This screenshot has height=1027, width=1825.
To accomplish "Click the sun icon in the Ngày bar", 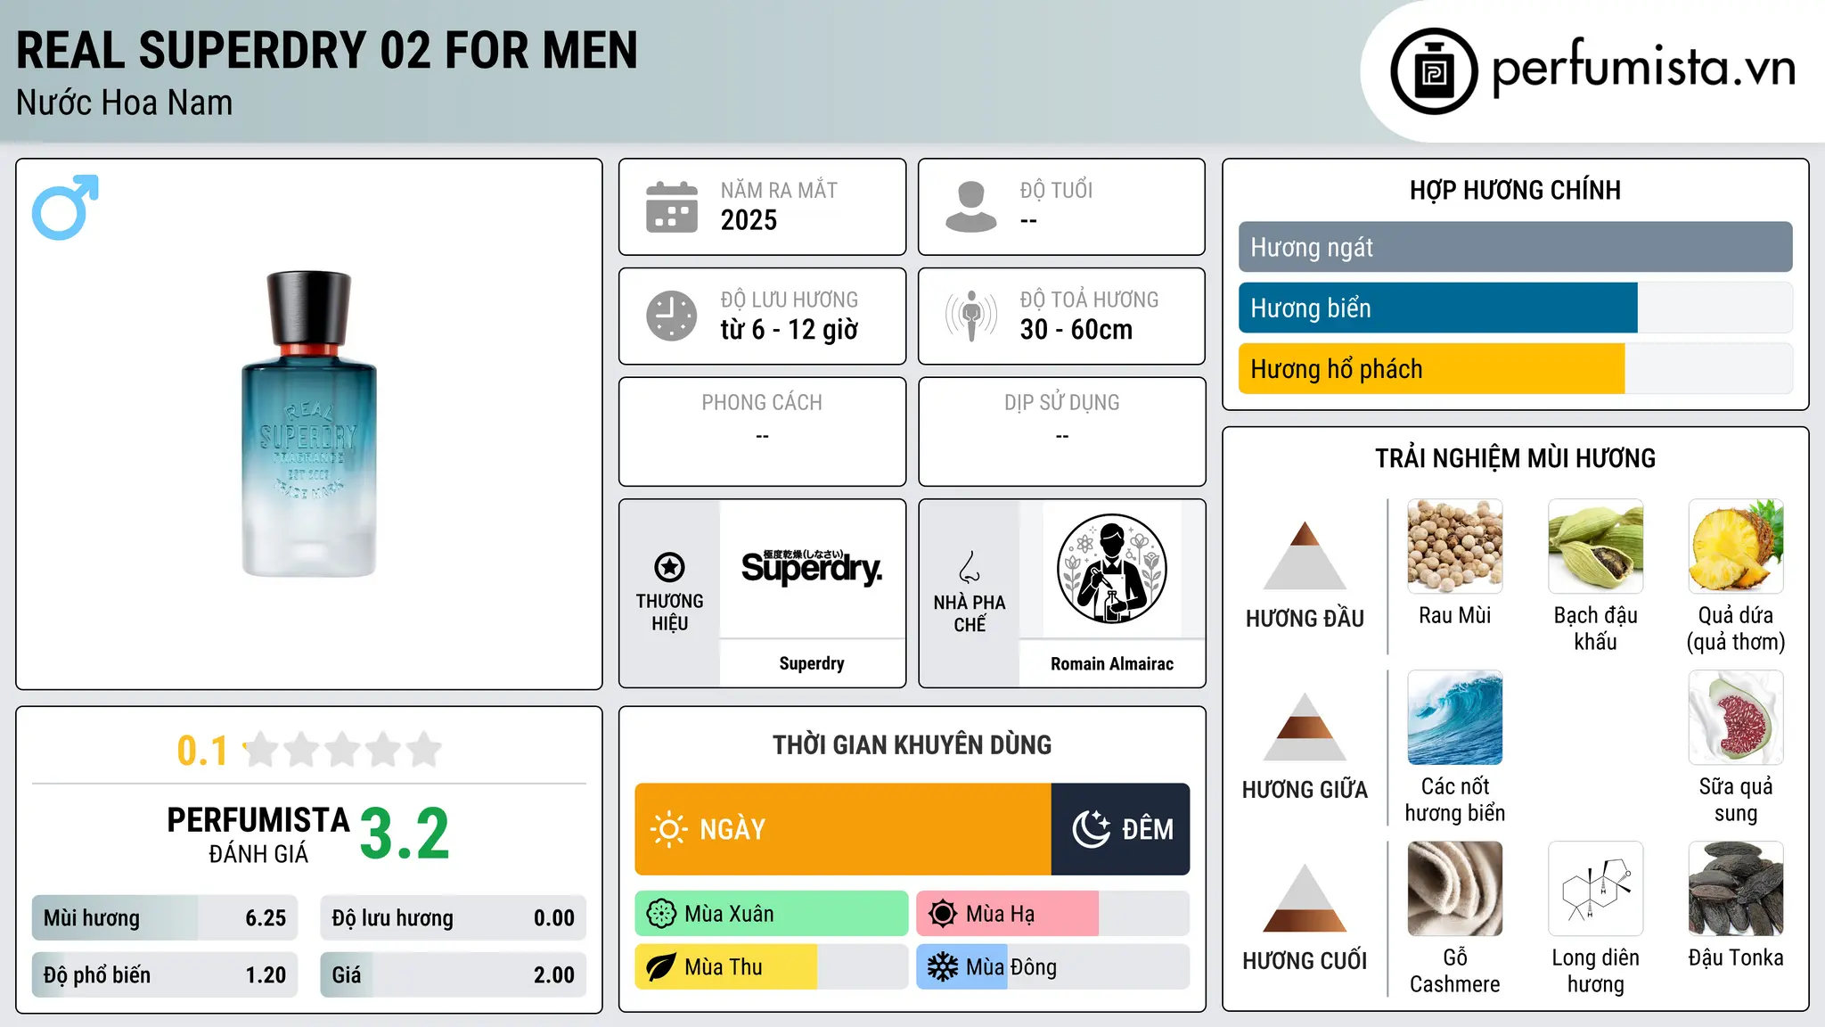I will point(669,829).
